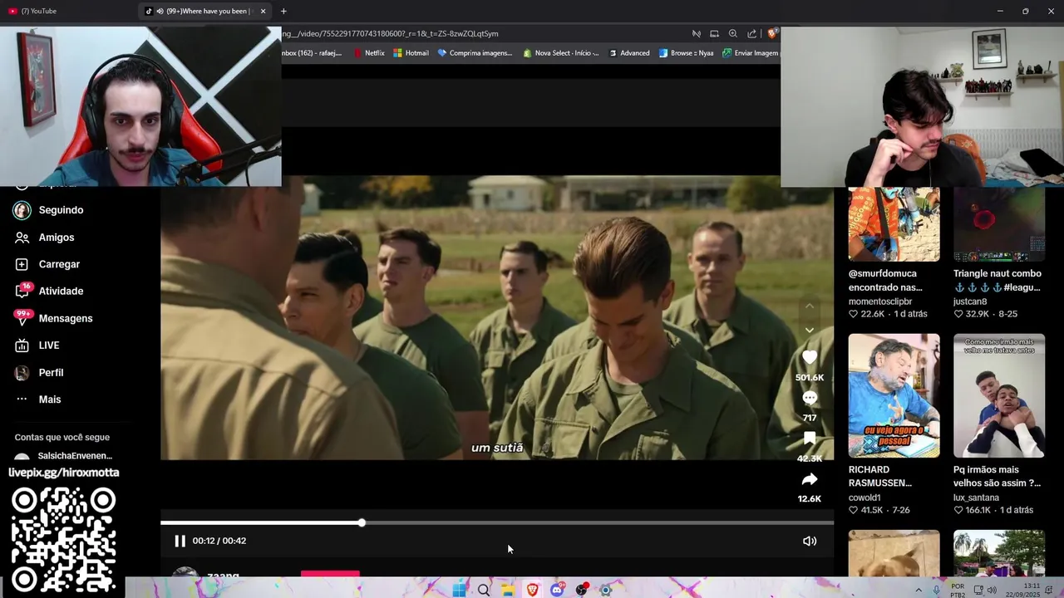Open Amigos in the sidebar

click(x=57, y=238)
